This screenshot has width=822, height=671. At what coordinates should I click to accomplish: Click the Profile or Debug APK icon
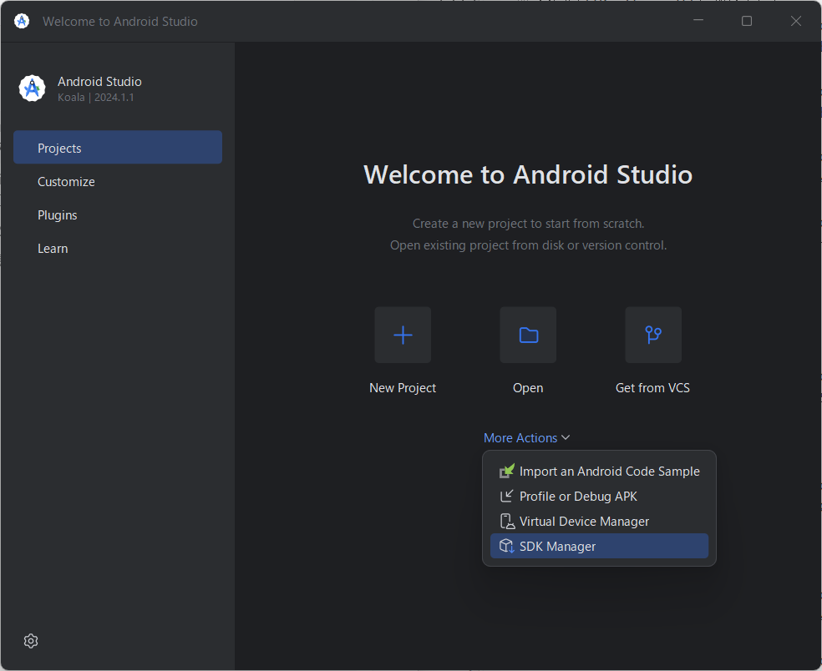[x=507, y=497]
